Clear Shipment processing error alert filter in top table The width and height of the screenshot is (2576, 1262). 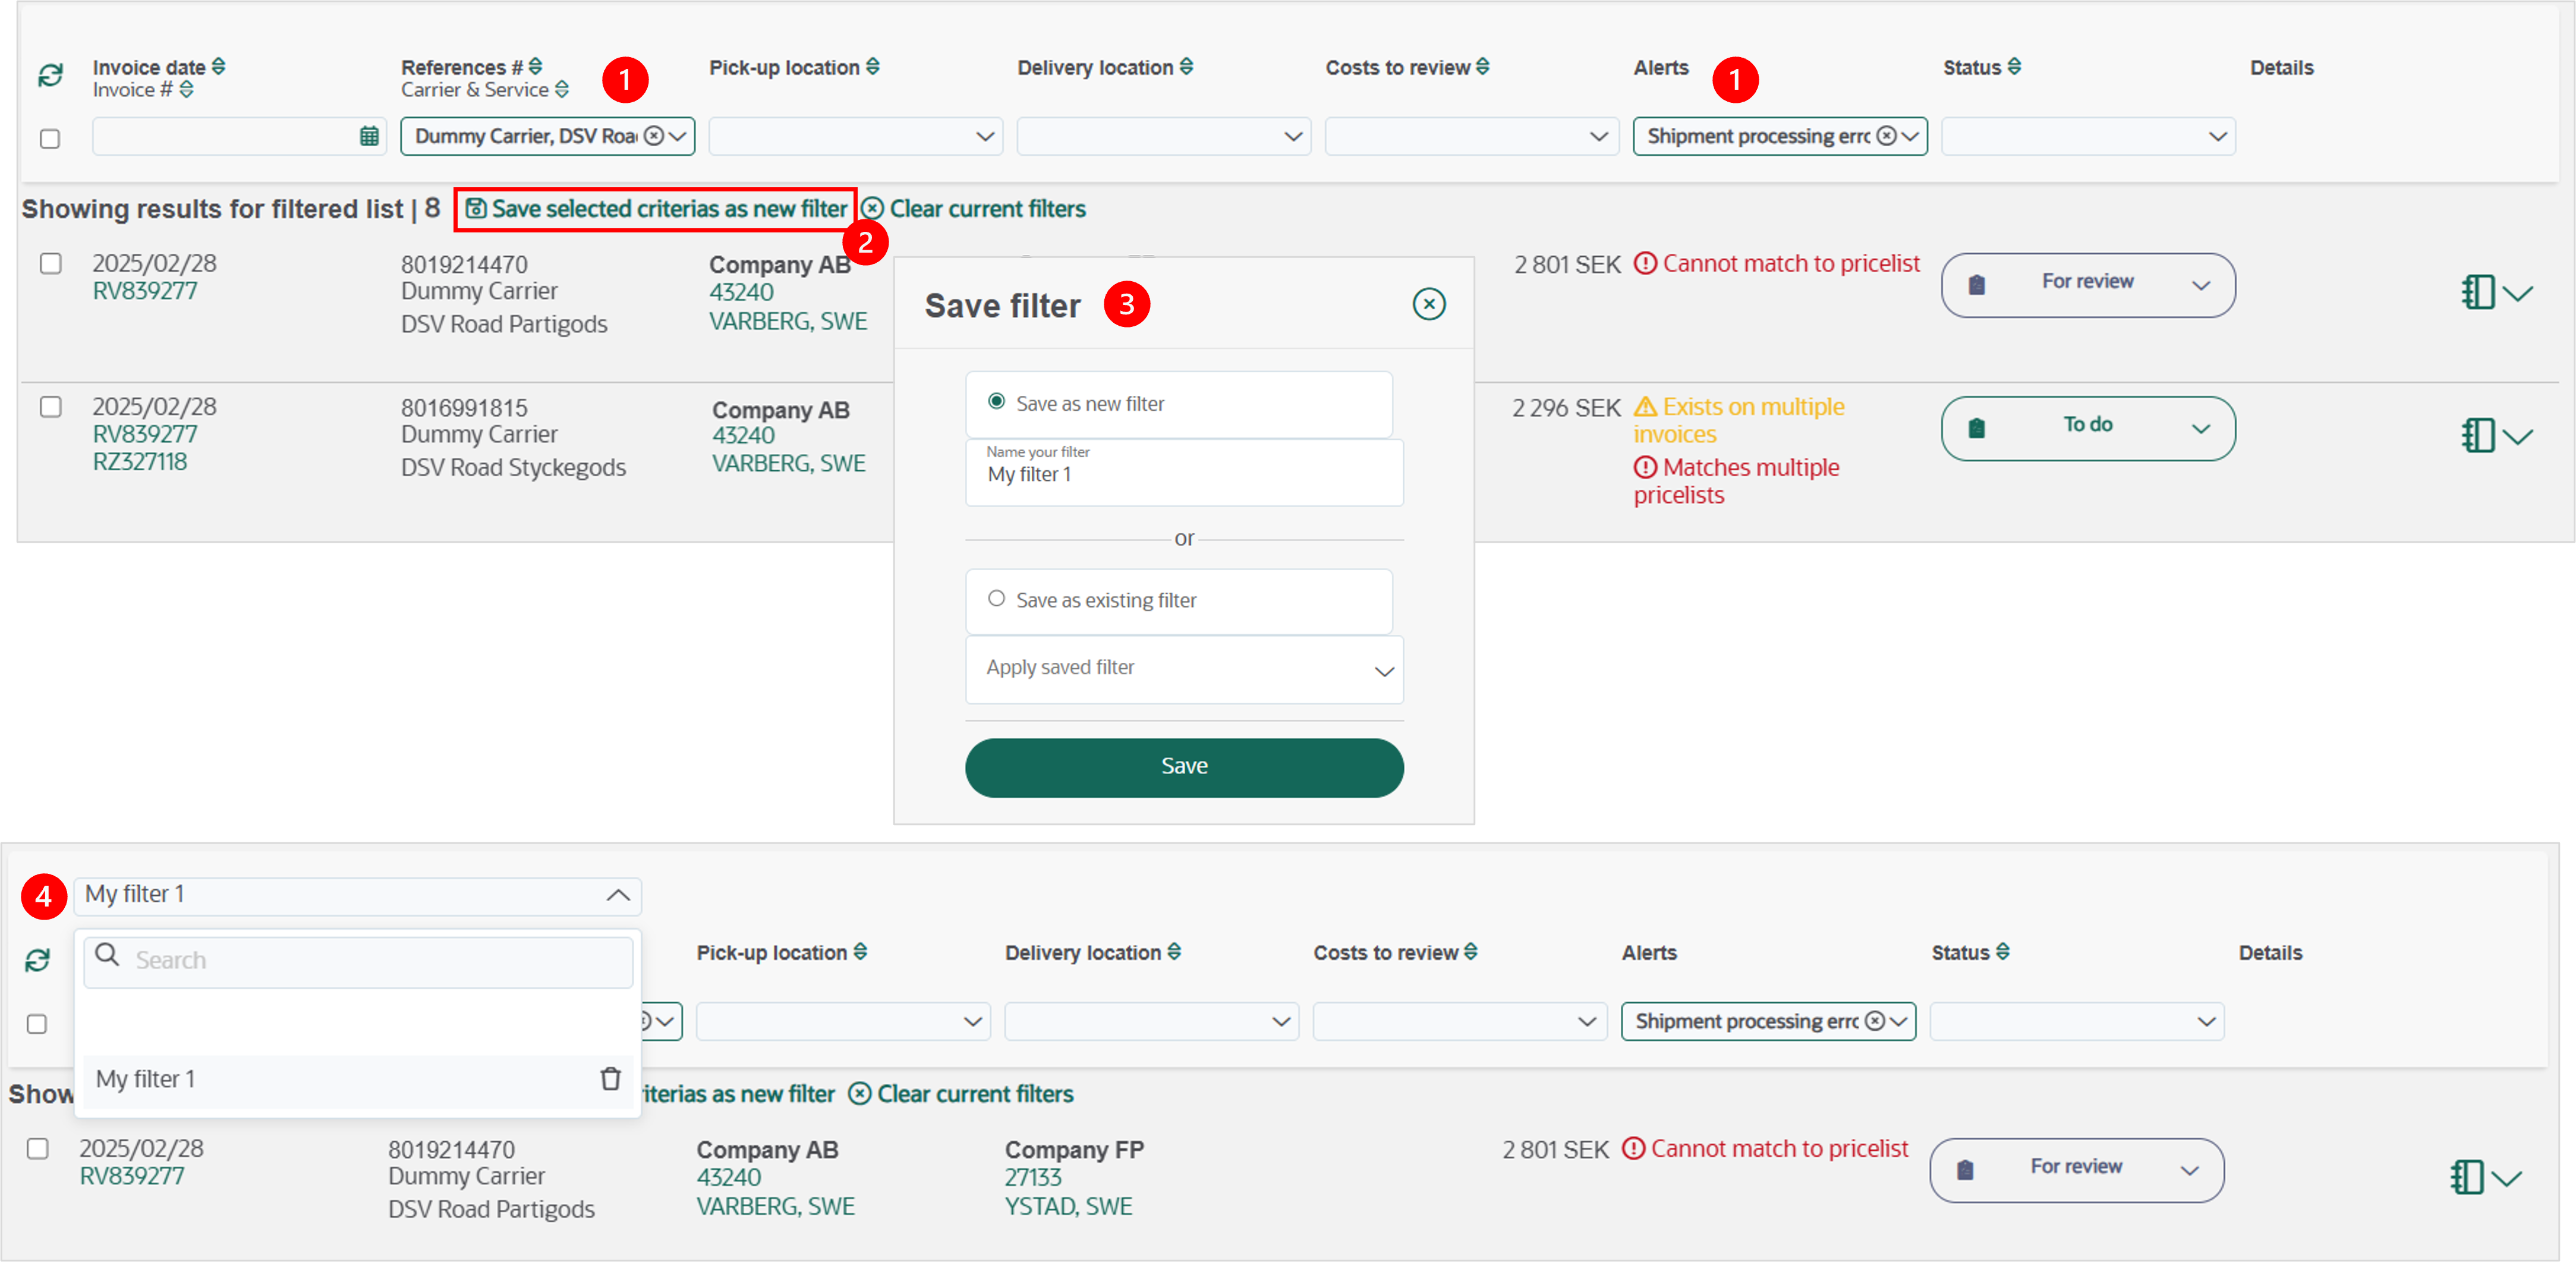click(1886, 136)
